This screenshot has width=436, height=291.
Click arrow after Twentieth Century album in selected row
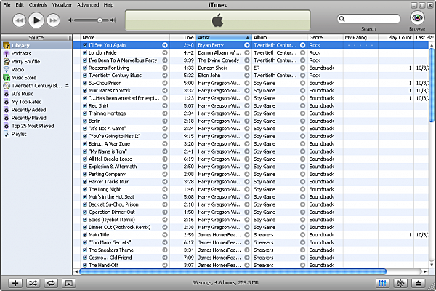point(302,45)
